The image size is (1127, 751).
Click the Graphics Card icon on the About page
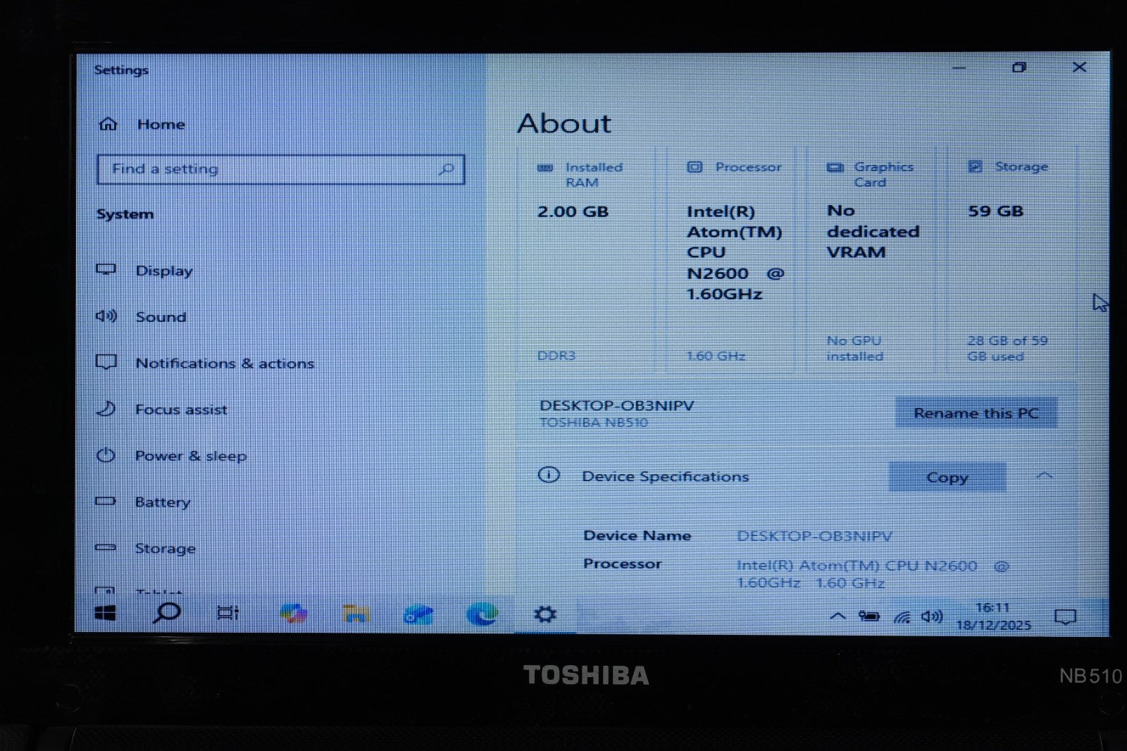click(835, 167)
